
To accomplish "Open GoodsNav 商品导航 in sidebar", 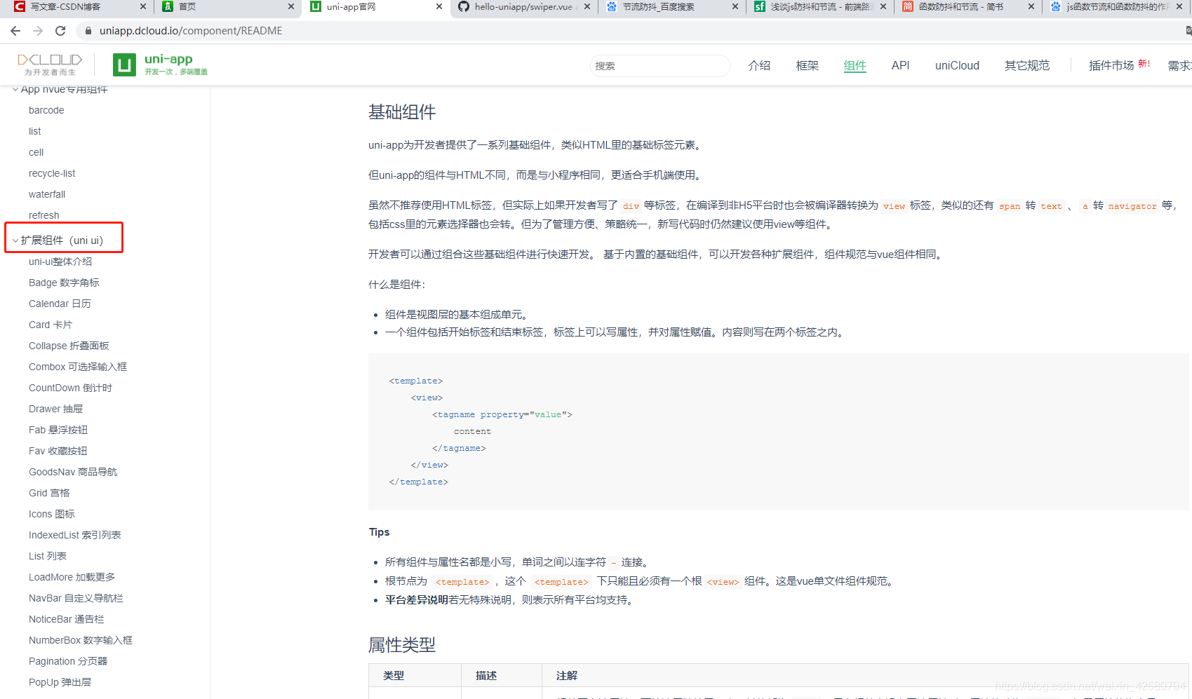I will 73,472.
